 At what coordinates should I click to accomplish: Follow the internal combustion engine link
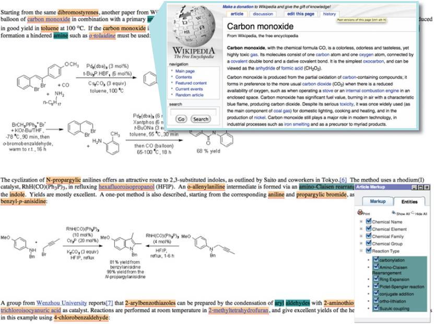pyautogui.click(x=372, y=91)
